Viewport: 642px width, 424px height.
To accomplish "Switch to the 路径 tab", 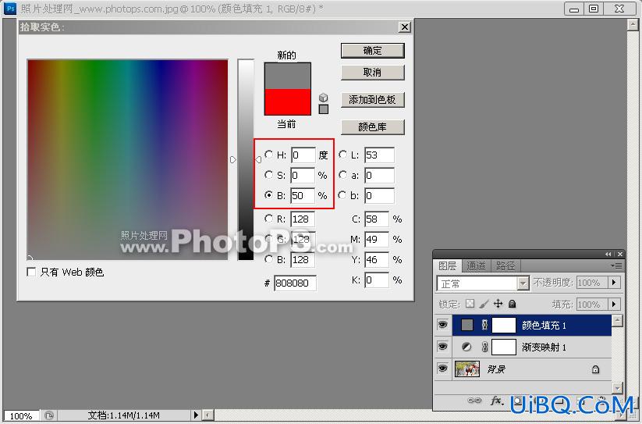I will coord(505,265).
